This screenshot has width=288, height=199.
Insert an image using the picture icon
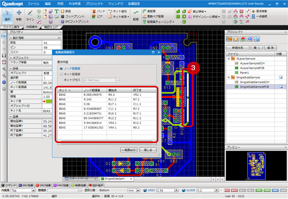57,16
